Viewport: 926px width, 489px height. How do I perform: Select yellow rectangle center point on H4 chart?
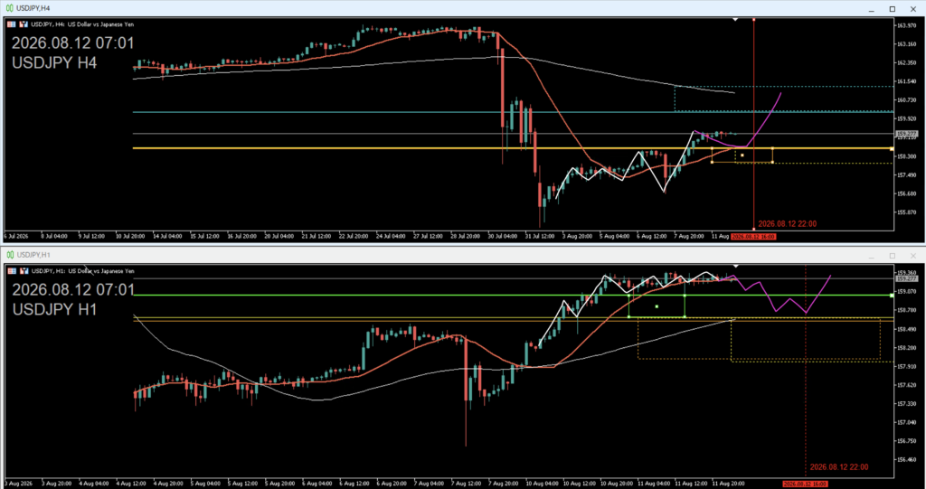click(x=742, y=155)
